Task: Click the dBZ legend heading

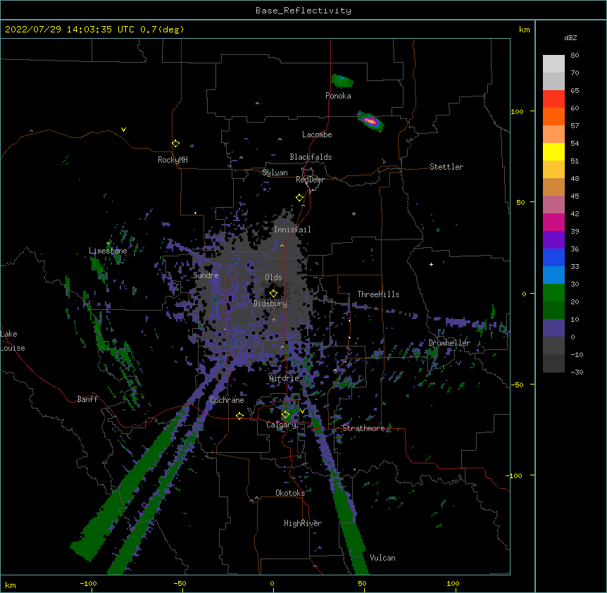Action: click(x=570, y=37)
